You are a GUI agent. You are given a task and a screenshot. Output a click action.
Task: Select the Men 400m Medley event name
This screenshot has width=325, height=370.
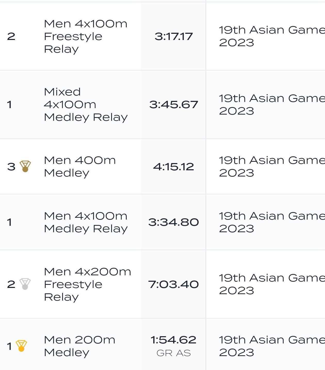[80, 166]
